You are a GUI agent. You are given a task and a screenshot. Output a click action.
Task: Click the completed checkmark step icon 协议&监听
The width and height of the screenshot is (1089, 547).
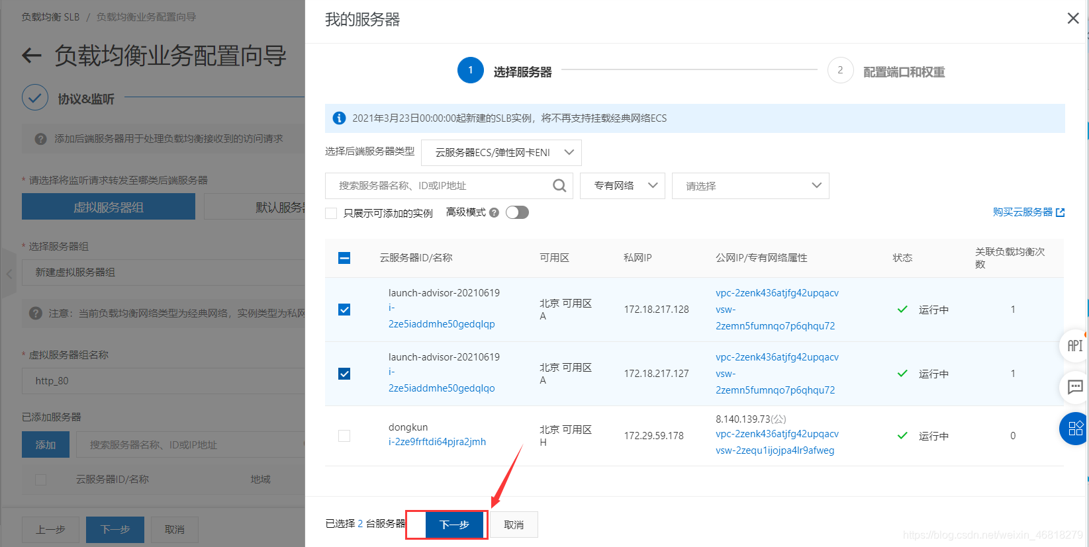tap(35, 98)
